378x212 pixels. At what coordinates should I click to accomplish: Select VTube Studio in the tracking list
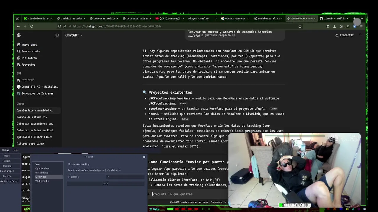tap(47, 181)
